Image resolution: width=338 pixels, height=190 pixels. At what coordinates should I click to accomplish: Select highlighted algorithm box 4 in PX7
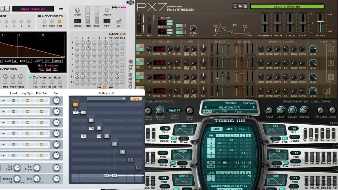tap(331, 77)
